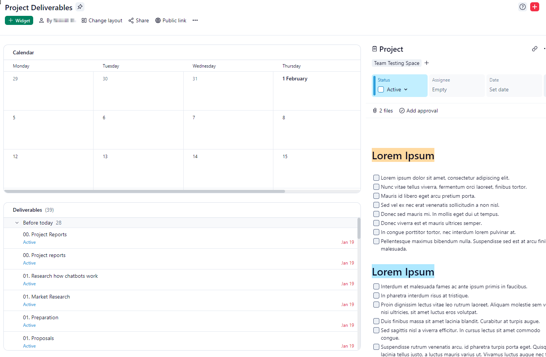Click the Deliverables list vertical scrollbar
This screenshot has width=546, height=357.
click(x=359, y=228)
